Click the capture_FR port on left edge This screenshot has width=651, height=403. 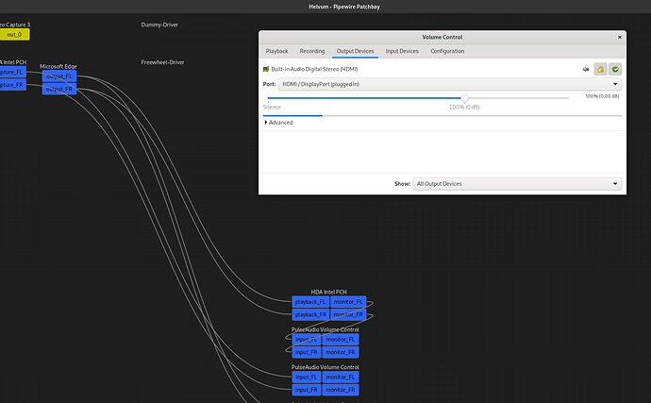[12, 85]
